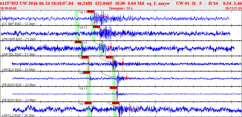Click the window end time 18:11:21.35
This screenshot has width=242, height=117.
(234, 8)
